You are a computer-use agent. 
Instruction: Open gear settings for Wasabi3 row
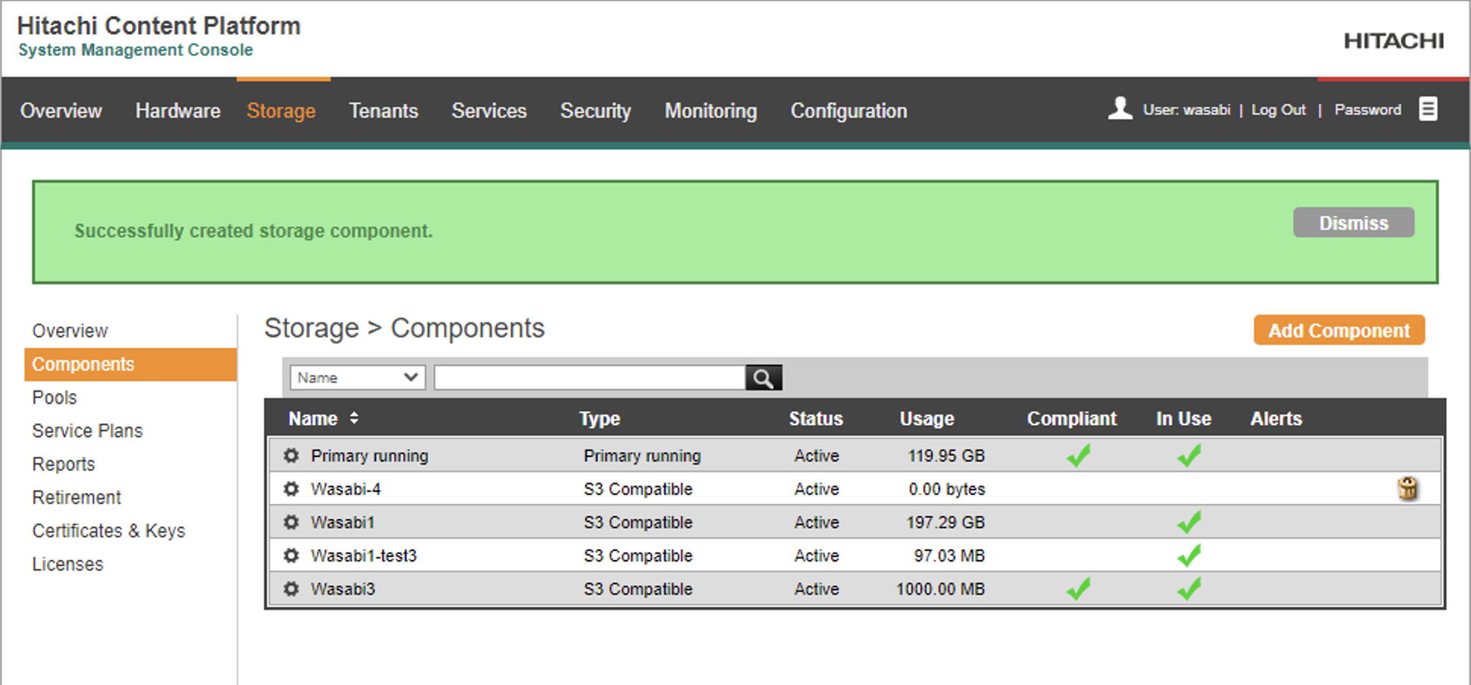coord(291,589)
